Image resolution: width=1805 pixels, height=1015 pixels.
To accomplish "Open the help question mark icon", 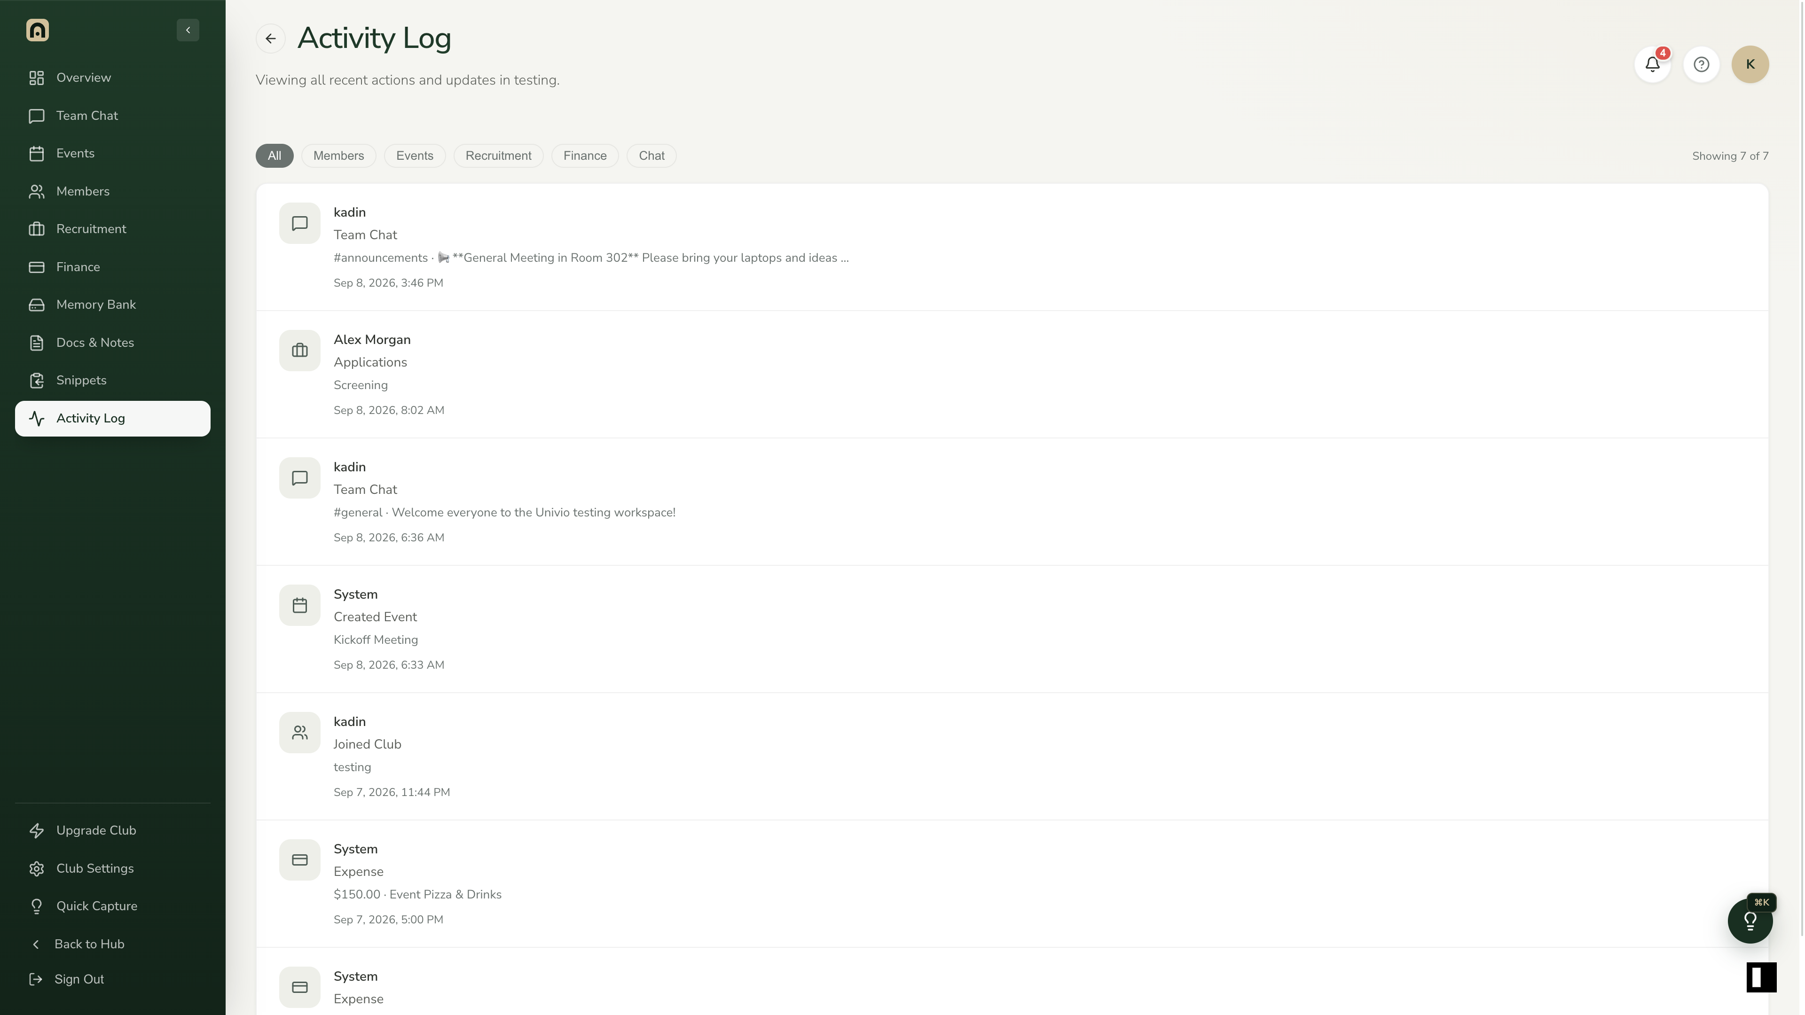I will pyautogui.click(x=1701, y=64).
